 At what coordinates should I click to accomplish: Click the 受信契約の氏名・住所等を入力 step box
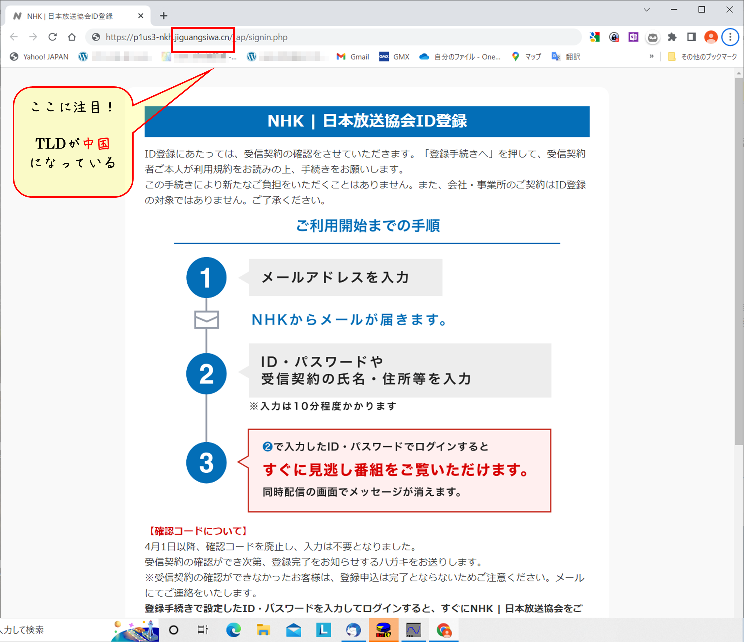pos(400,370)
